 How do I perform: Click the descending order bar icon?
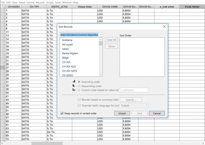click(74, 86)
